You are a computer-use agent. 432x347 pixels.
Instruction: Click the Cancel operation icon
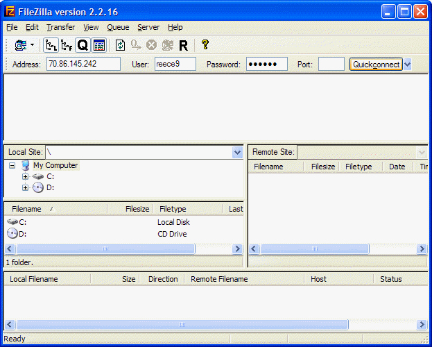click(x=151, y=45)
